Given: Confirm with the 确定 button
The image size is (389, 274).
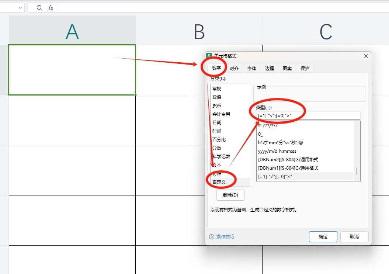Looking at the screenshot, I should pyautogui.click(x=323, y=237).
